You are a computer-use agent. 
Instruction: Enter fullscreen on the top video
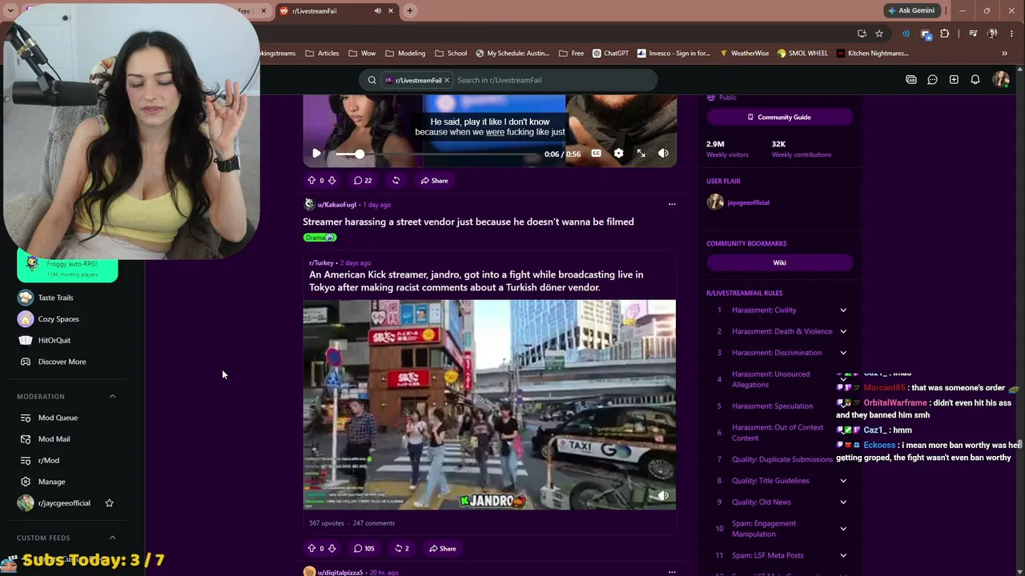coord(641,154)
